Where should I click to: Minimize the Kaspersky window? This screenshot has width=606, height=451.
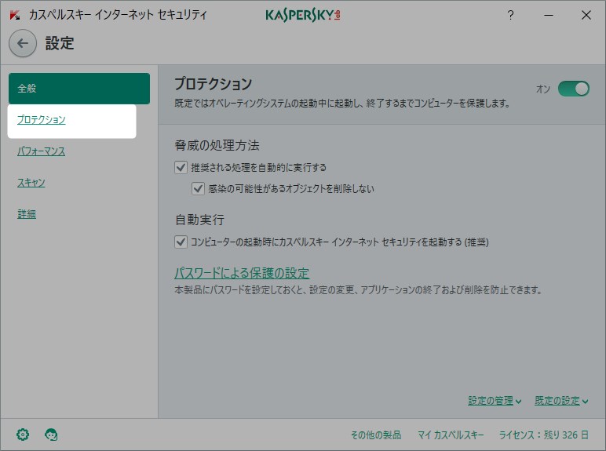coord(549,15)
